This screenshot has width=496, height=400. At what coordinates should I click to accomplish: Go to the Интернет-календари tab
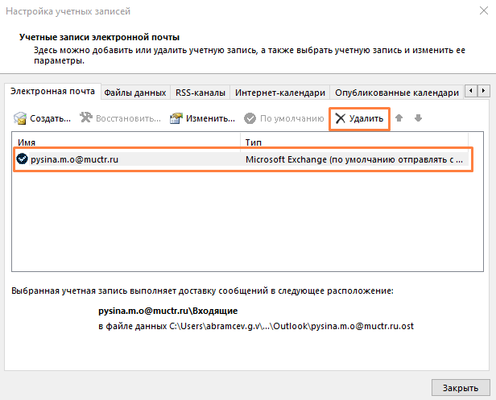(279, 93)
